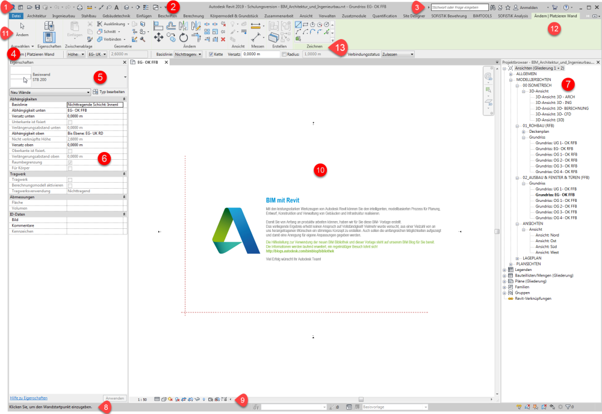The height and width of the screenshot is (414, 602).
Task: Click the binoculars search icon
Action: click(x=492, y=7)
